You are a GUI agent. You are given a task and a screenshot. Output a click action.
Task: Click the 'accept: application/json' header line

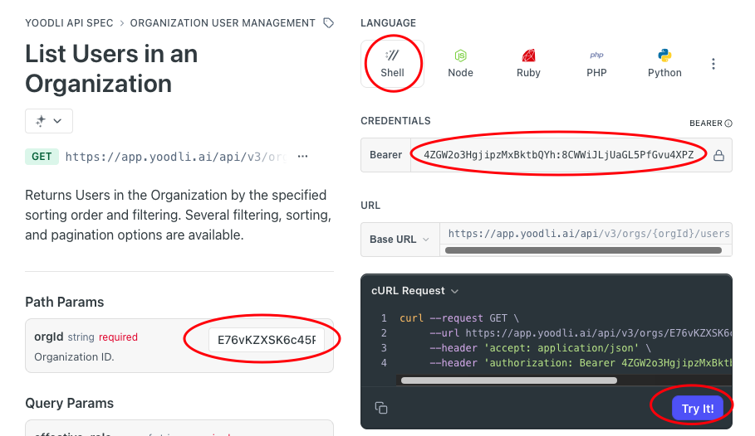[540, 347]
